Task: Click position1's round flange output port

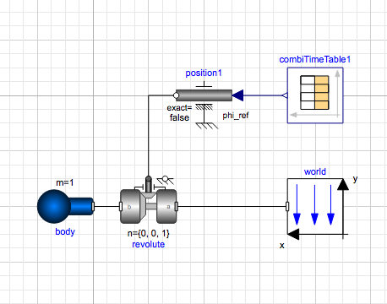Action: coord(176,95)
